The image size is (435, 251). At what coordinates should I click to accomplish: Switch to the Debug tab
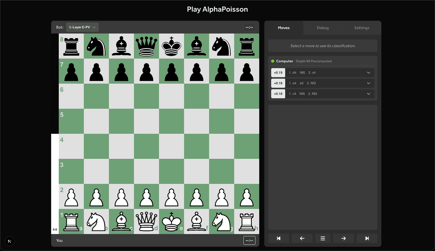coord(323,28)
